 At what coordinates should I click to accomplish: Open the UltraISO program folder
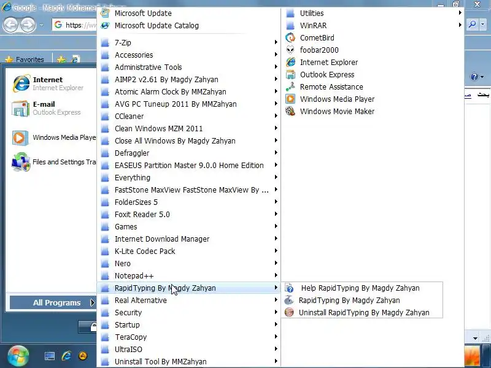189,349
